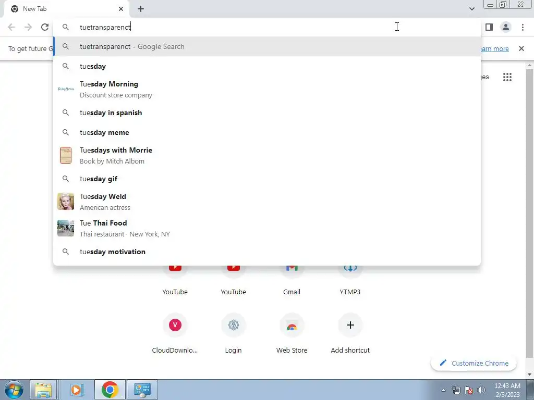534x400 pixels.
Task: Open the Windows Start menu orb
Action: coord(14,390)
